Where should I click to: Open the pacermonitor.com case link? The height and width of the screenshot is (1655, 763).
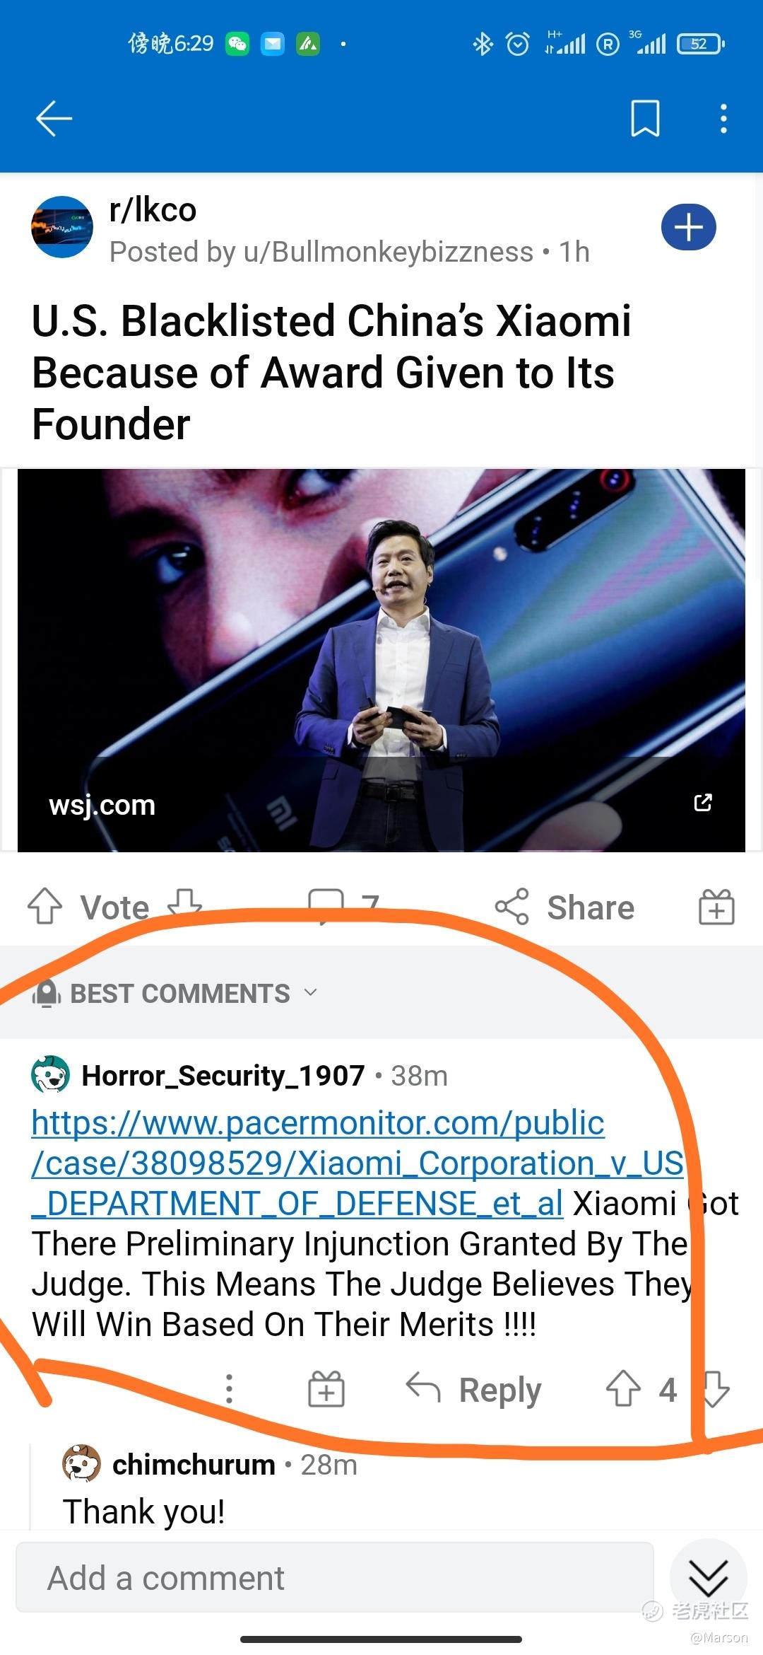pos(357,1163)
